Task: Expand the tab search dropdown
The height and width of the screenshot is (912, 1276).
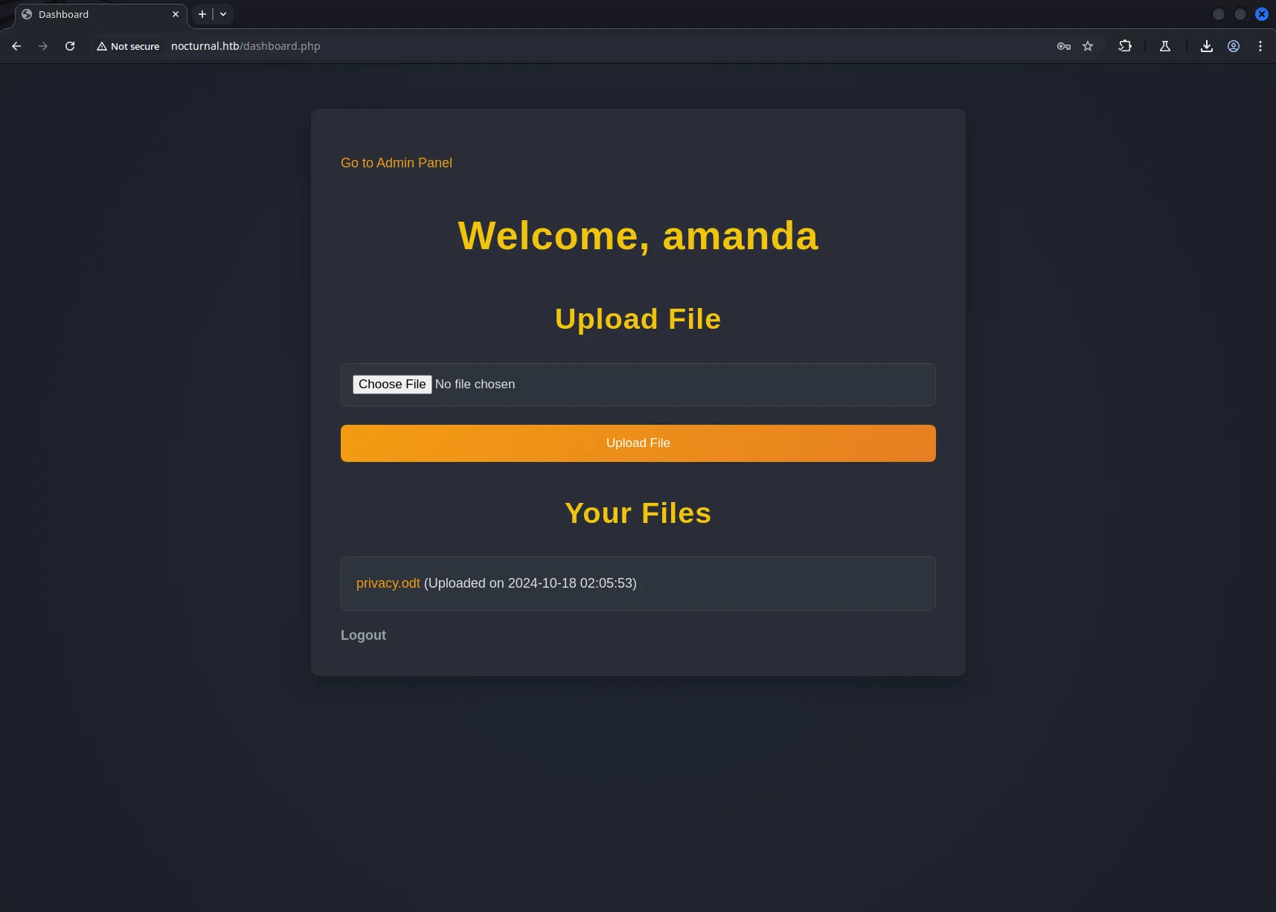Action: click(x=223, y=14)
